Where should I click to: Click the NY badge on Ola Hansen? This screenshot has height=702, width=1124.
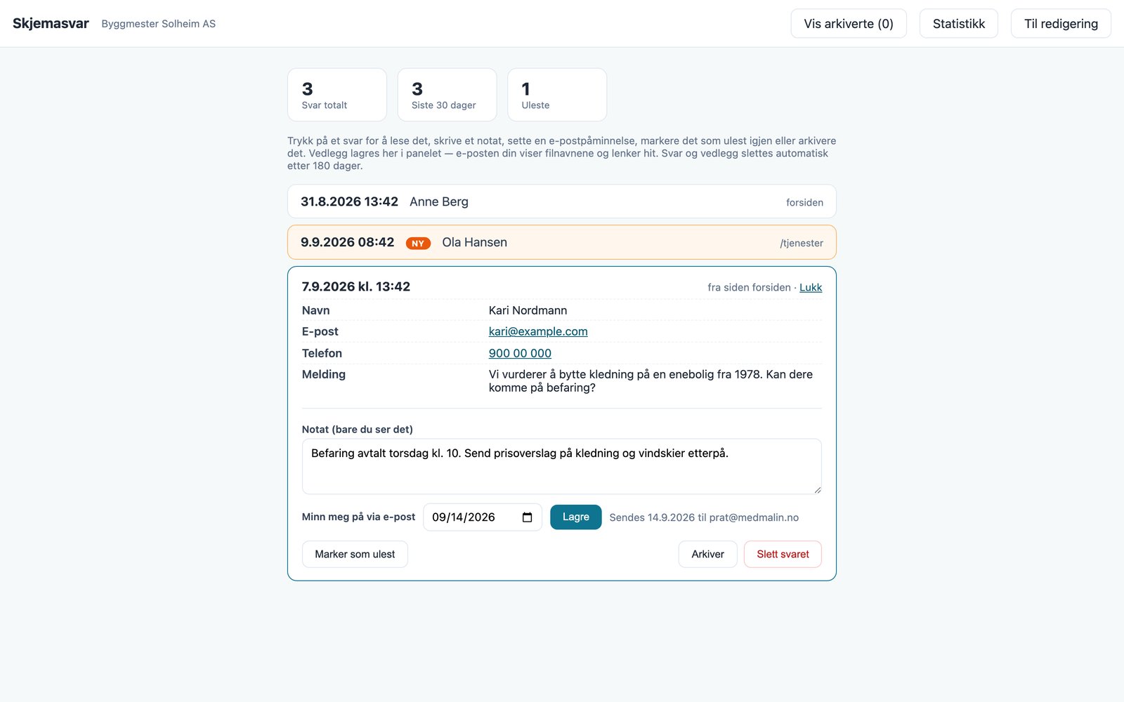tap(418, 243)
